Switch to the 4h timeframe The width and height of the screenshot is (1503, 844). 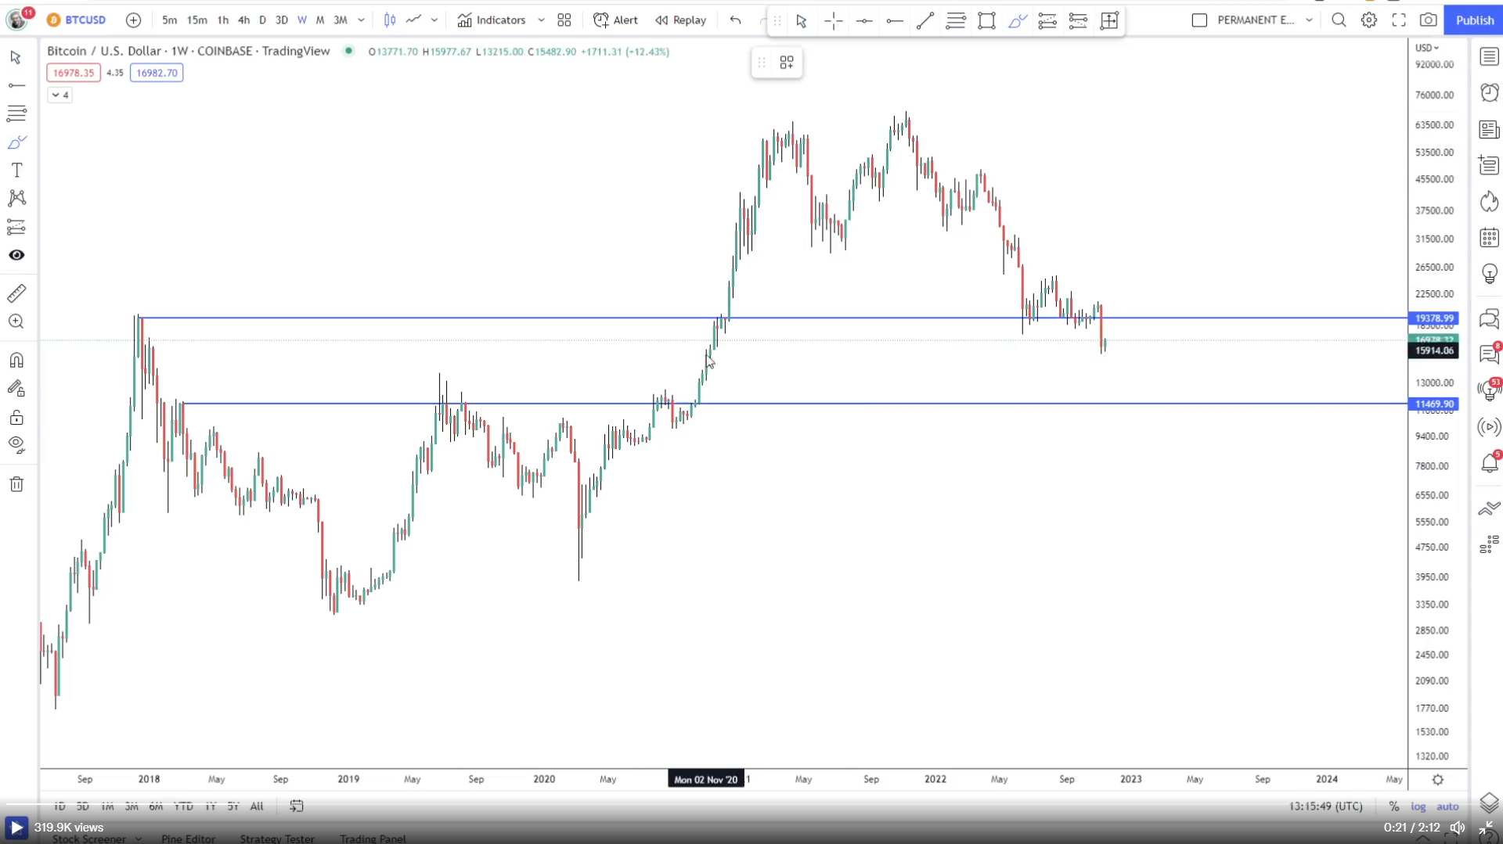[243, 20]
